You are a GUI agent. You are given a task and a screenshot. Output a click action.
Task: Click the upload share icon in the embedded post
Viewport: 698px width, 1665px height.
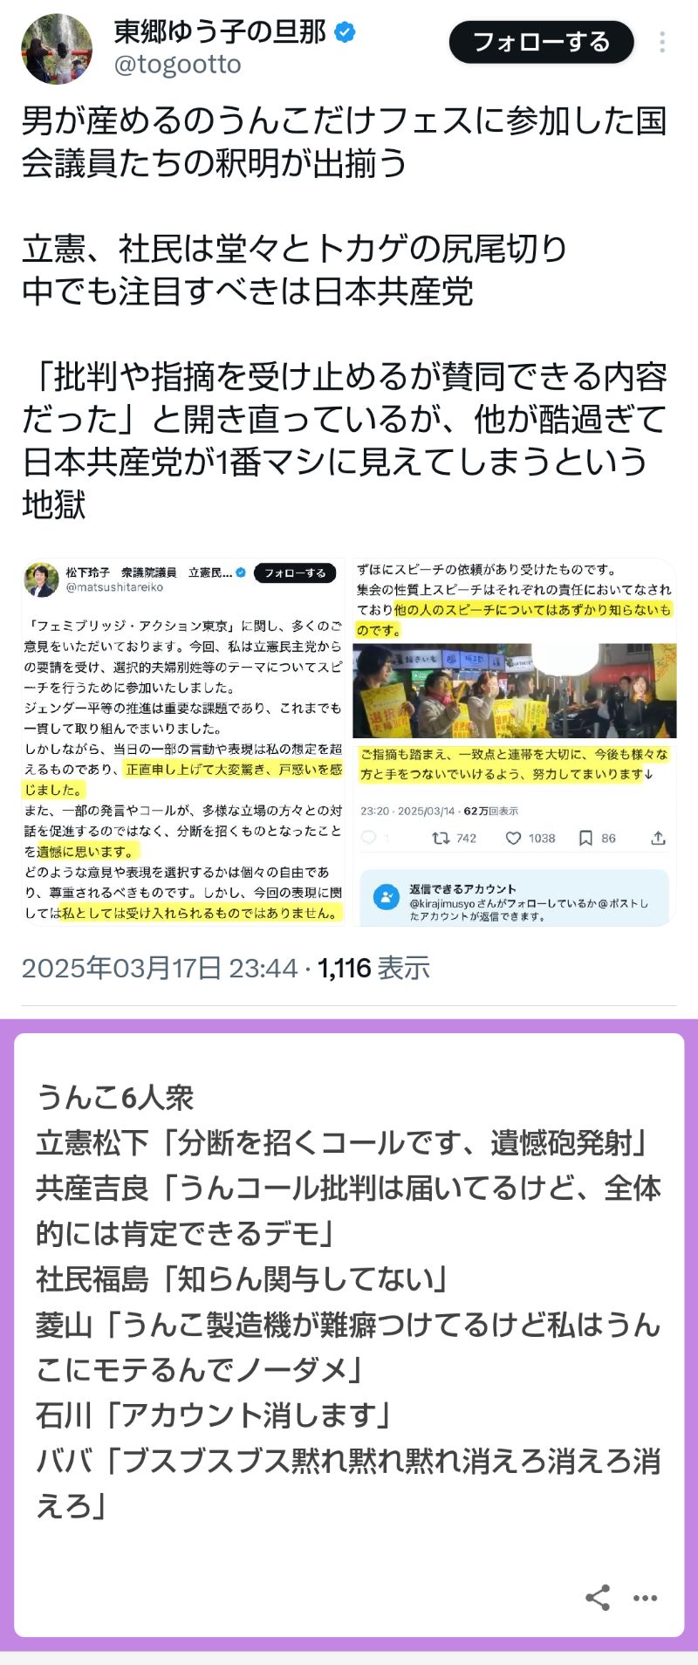pyautogui.click(x=659, y=838)
